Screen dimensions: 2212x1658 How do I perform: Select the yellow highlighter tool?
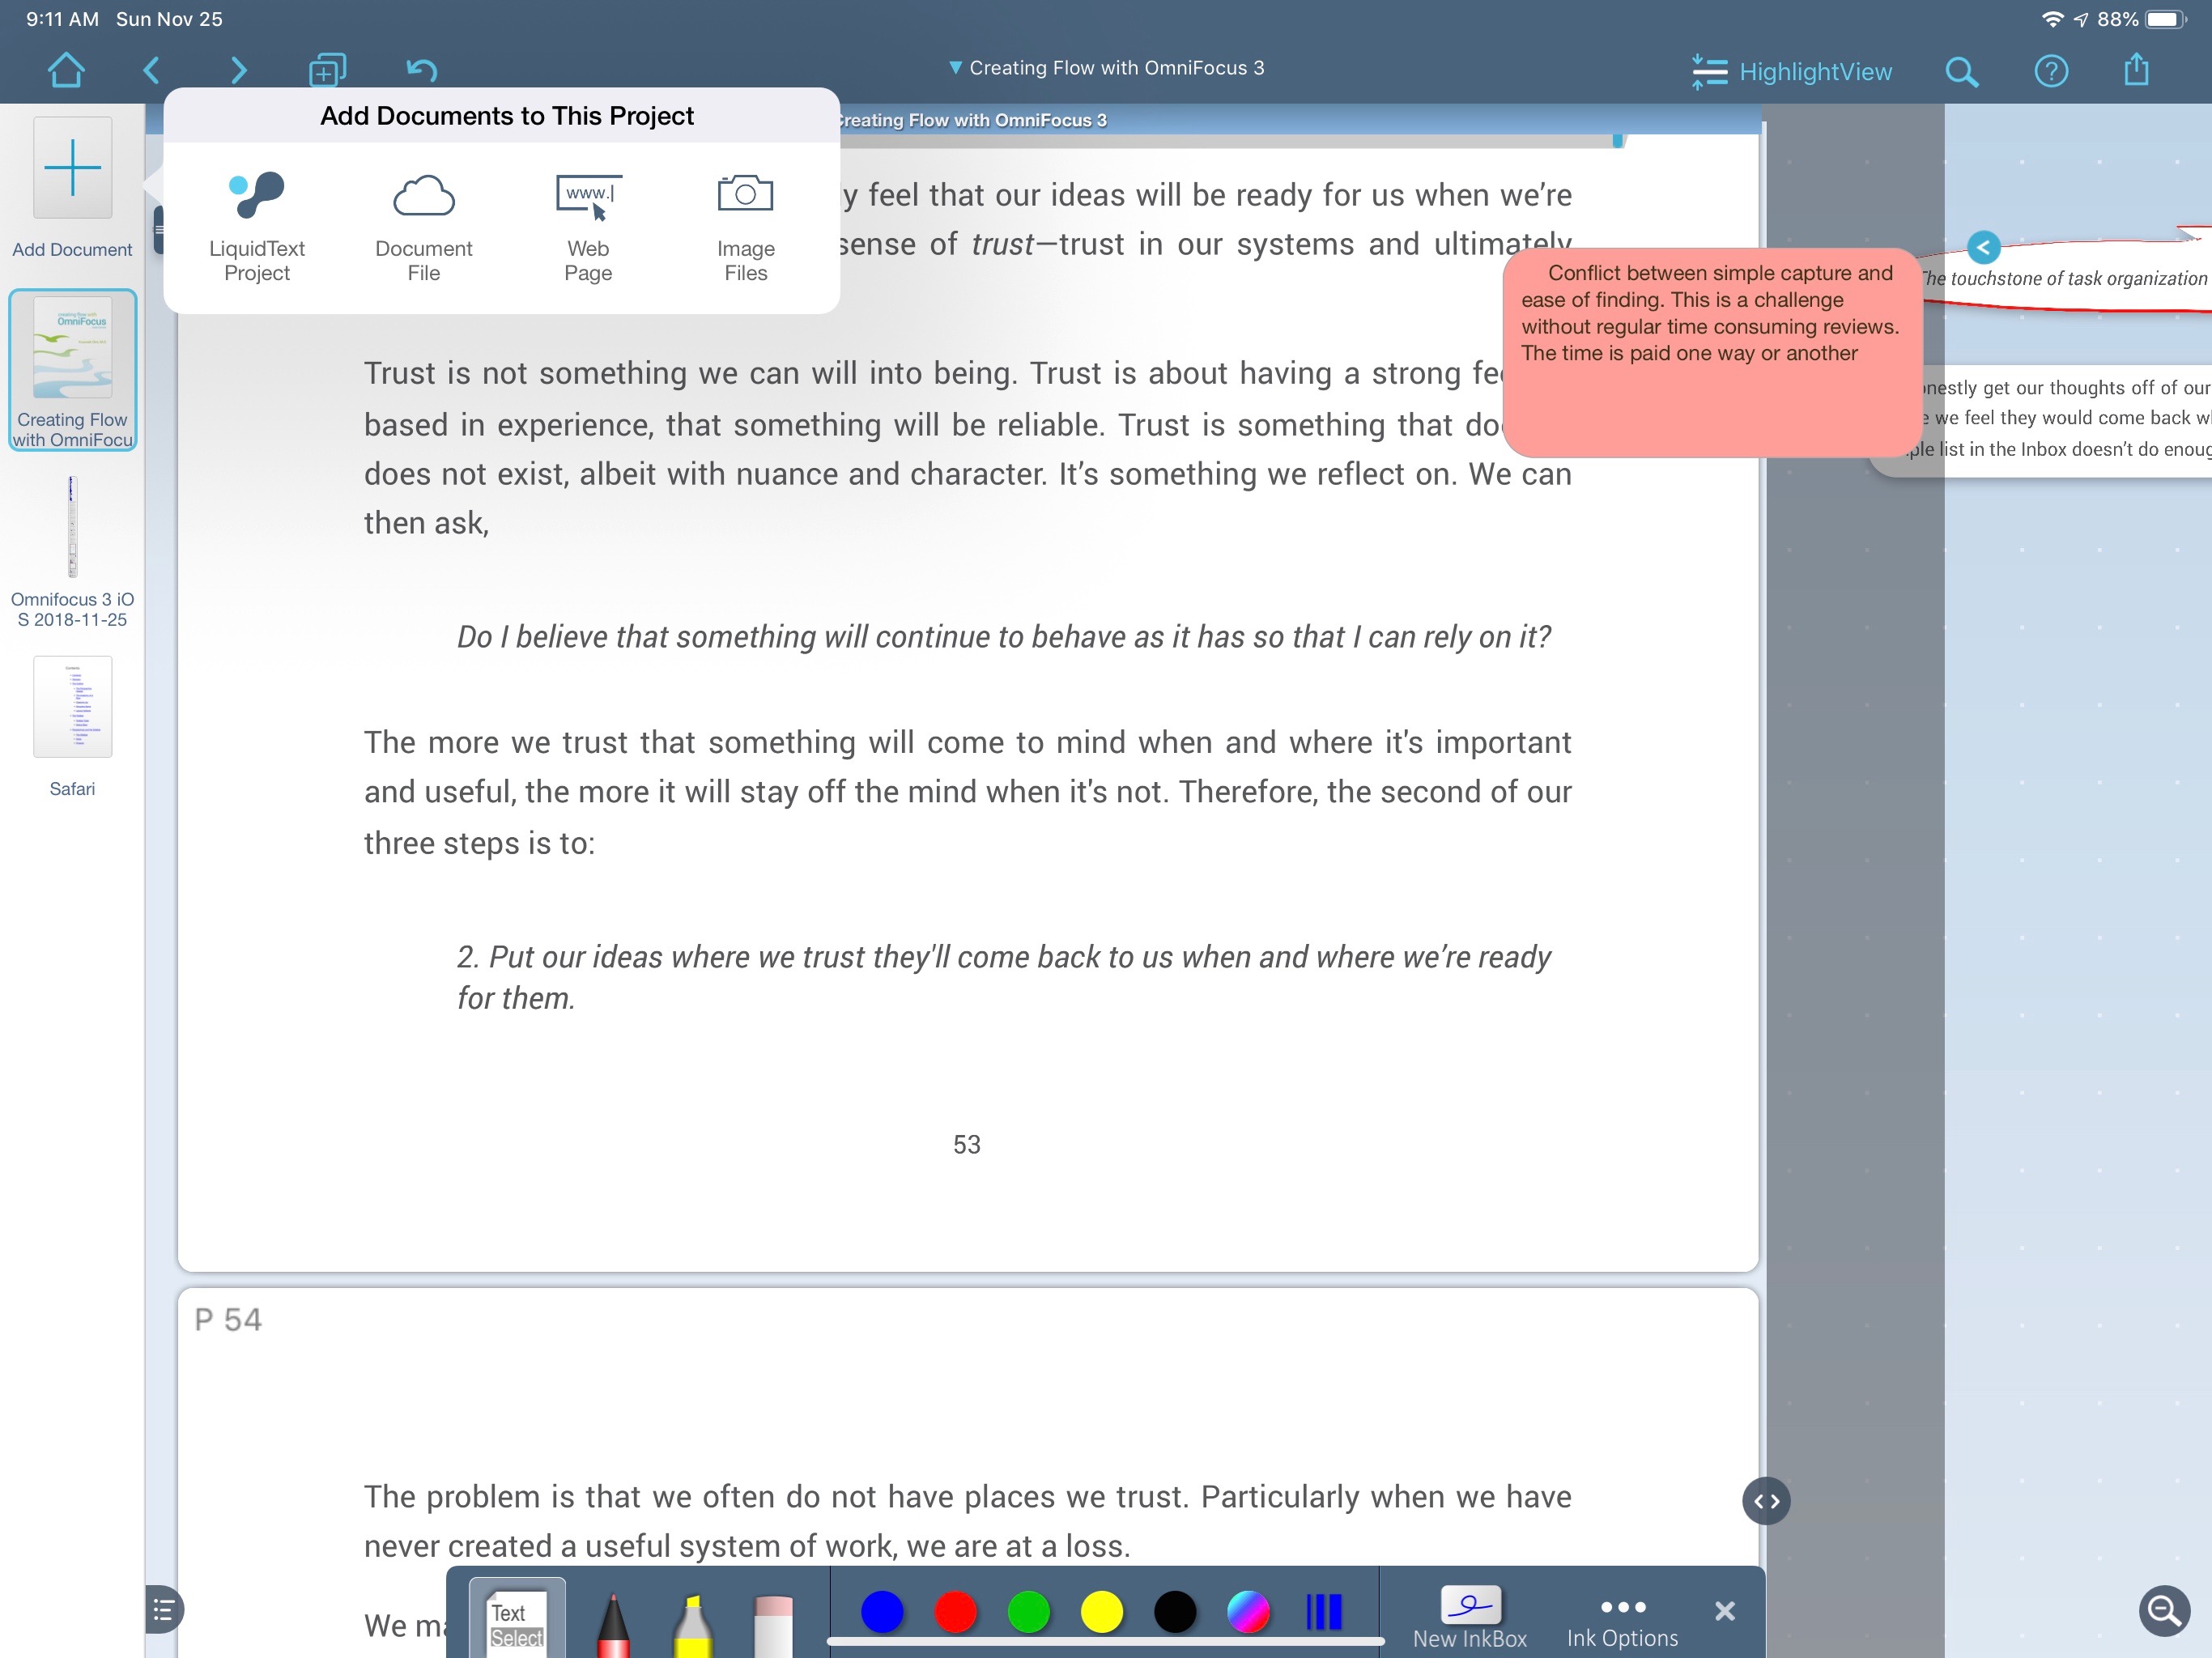pos(692,1626)
